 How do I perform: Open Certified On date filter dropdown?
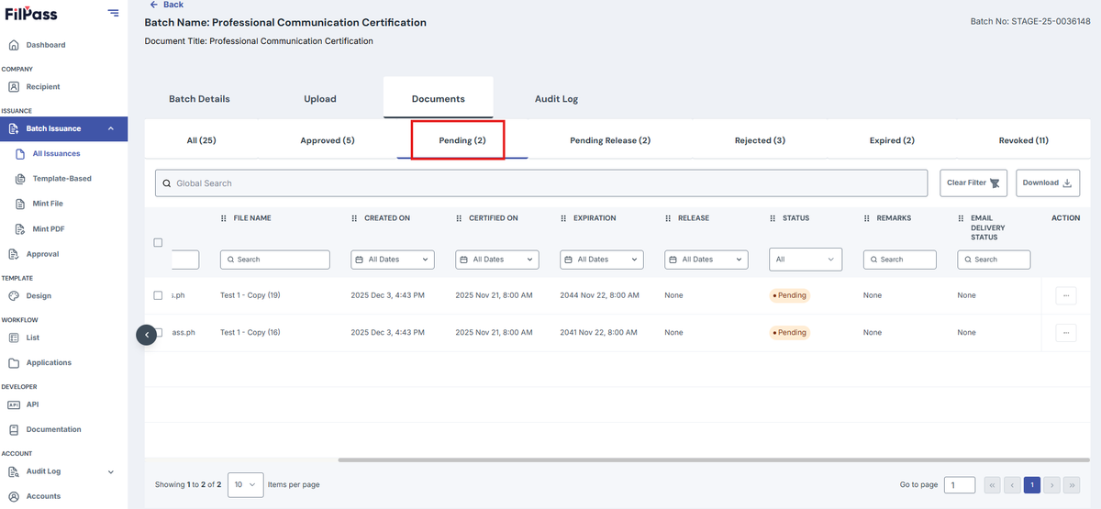click(497, 260)
